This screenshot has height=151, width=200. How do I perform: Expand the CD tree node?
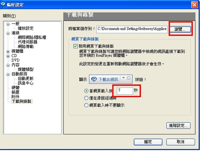[x=8, y=56]
